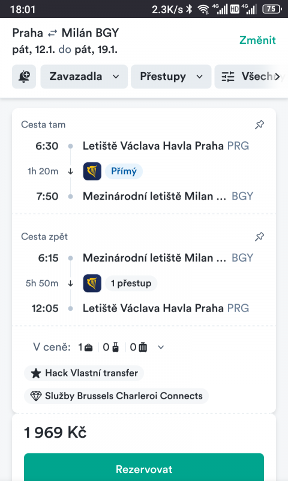Open all filters via Všechny button
288x481 pixels.
251,76
